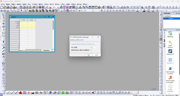
Task: Select the Arrow drawing tool
Action: pyautogui.click(x=3, y=48)
